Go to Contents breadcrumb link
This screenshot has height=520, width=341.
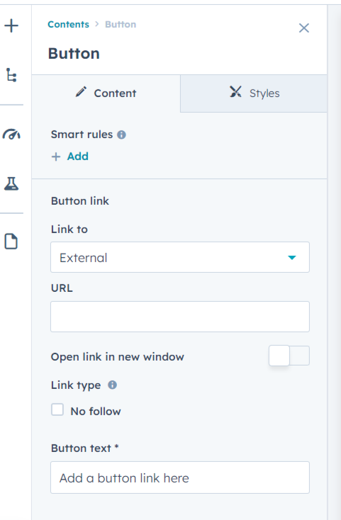click(x=68, y=24)
